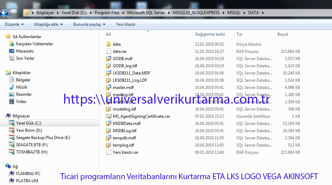Image resolution: width=332 pixels, height=185 pixels.
Task: Open Son Yerler in the sidebar
Action: click(25, 58)
